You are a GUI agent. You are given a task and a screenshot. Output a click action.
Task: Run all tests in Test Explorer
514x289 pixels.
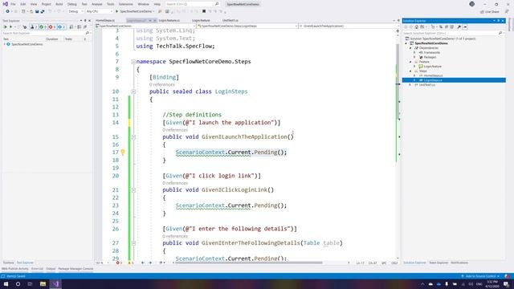pos(5,26)
